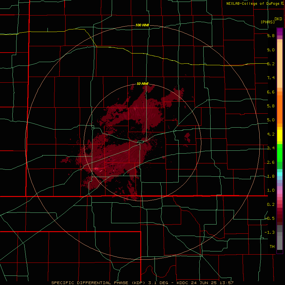Image resolution: width=285 pixels, height=285 pixels.
Task: Click the 1.8 value on color scale
Action: point(271,176)
